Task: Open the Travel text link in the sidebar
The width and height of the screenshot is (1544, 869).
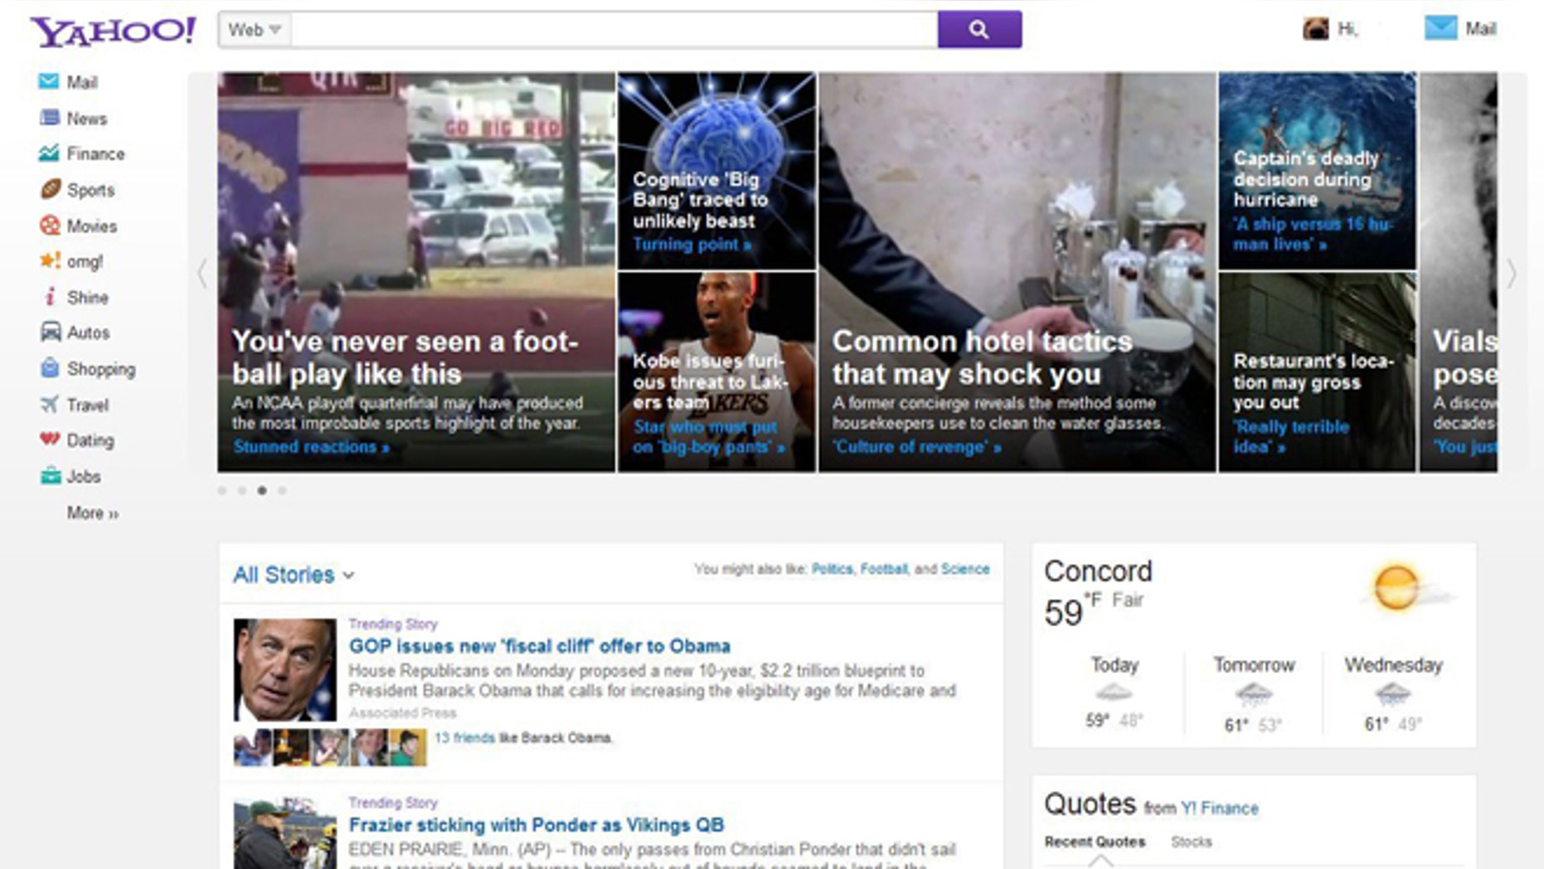Action: tap(87, 405)
